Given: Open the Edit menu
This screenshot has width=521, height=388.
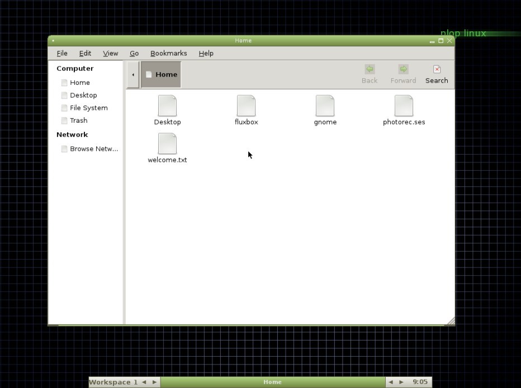Looking at the screenshot, I should pos(85,53).
